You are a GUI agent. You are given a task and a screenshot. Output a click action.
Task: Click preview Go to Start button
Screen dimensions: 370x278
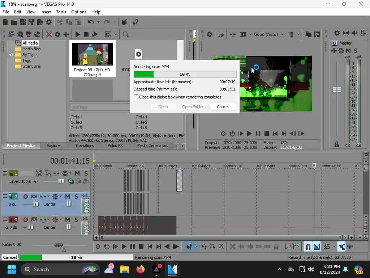click(x=275, y=134)
